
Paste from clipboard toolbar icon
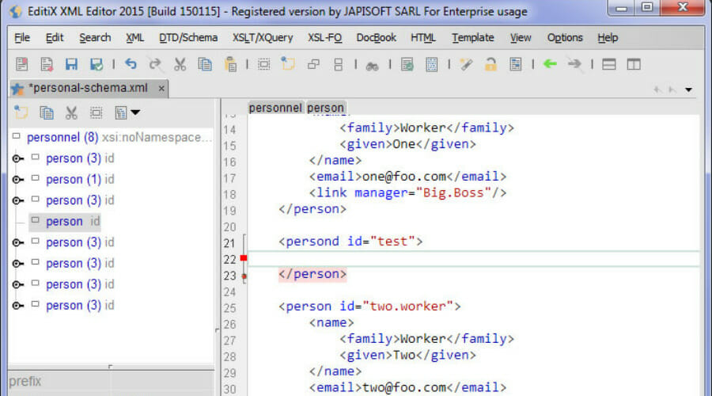coord(230,64)
